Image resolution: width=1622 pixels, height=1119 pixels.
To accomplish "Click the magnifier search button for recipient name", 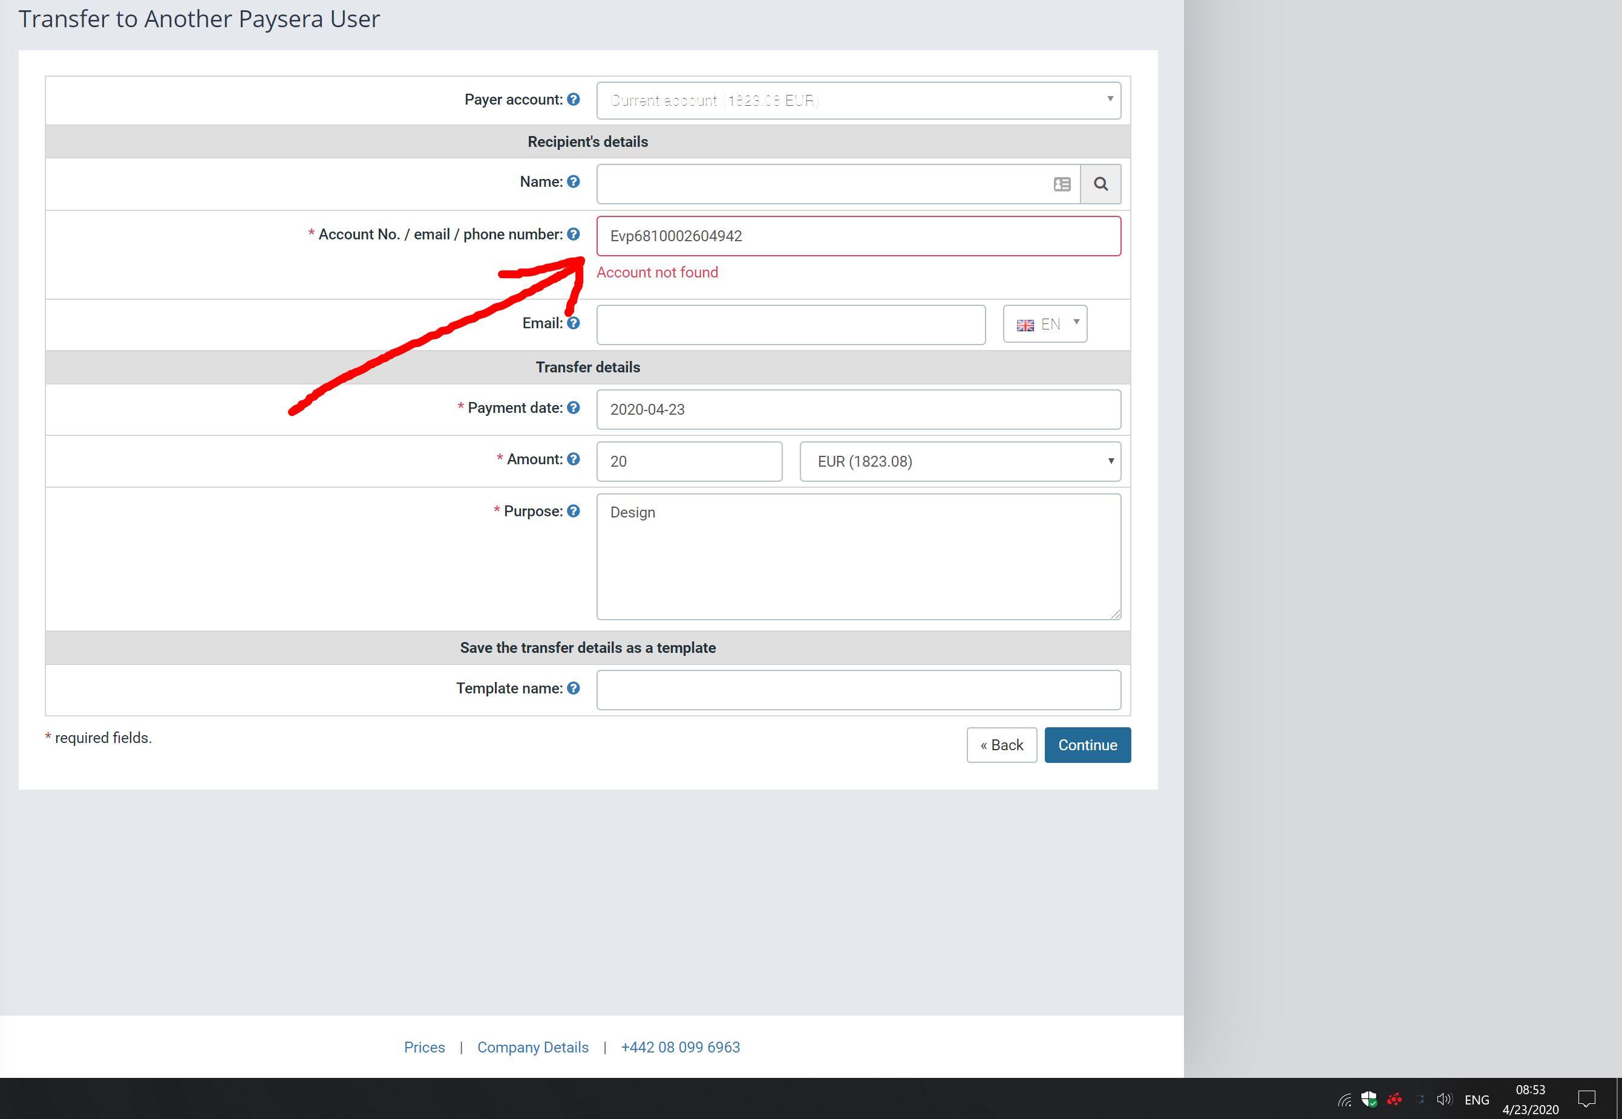I will point(1100,184).
